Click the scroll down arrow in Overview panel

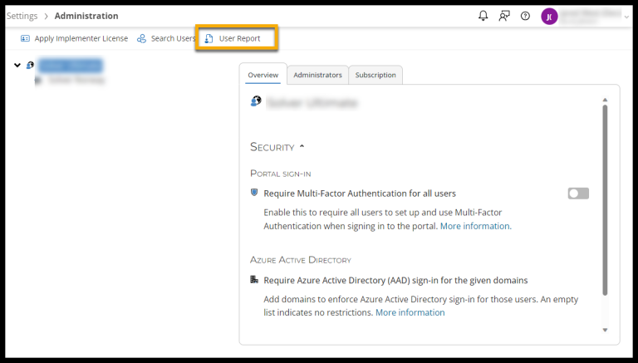point(605,330)
